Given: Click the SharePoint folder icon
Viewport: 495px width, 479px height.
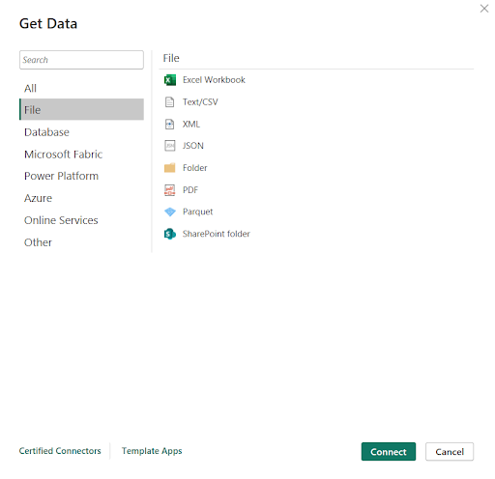Looking at the screenshot, I should tap(170, 234).
